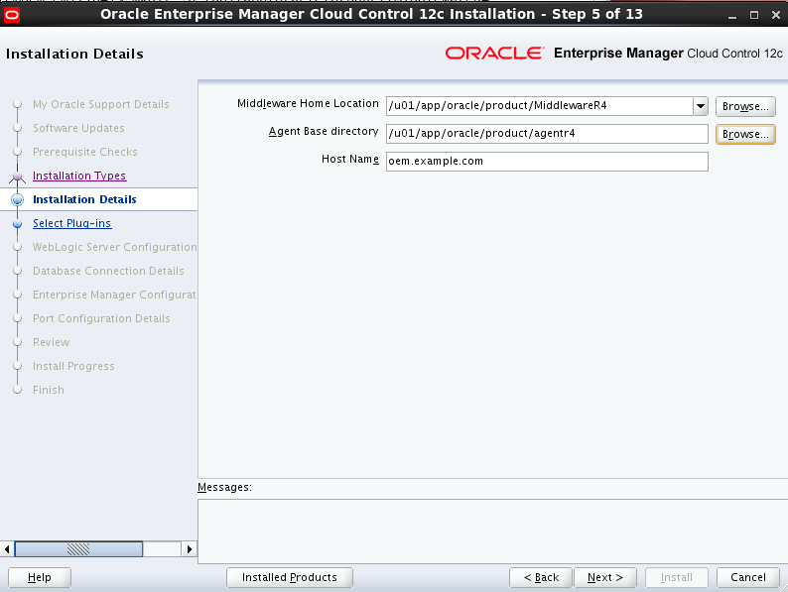Open Help

tap(39, 577)
